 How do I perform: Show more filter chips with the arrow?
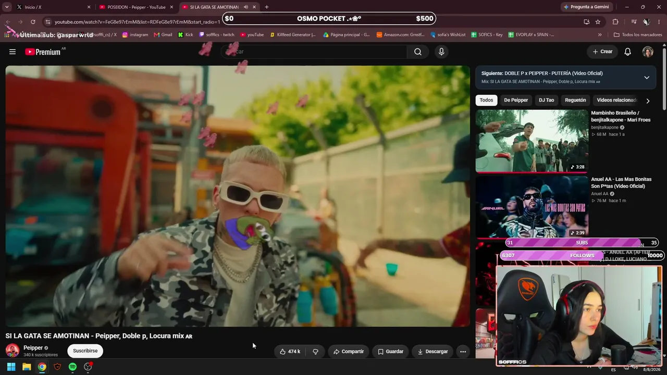click(x=648, y=101)
